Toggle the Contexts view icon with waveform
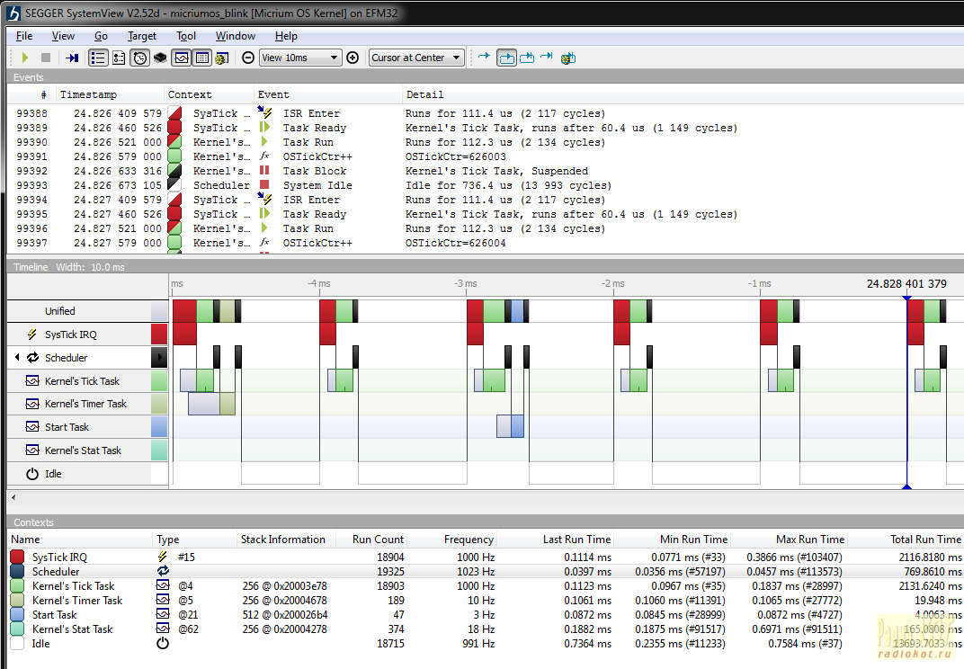 [x=182, y=58]
